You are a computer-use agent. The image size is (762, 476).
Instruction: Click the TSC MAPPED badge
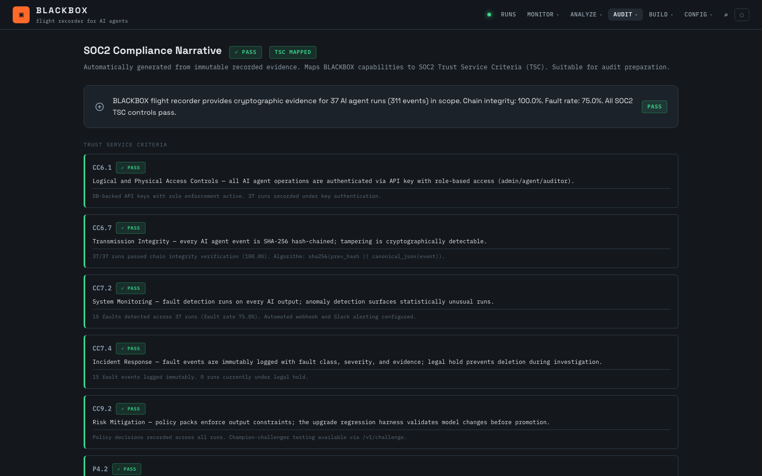click(x=293, y=52)
